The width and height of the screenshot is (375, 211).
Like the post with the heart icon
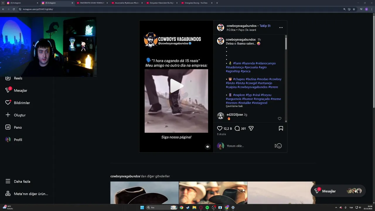pyautogui.click(x=220, y=128)
